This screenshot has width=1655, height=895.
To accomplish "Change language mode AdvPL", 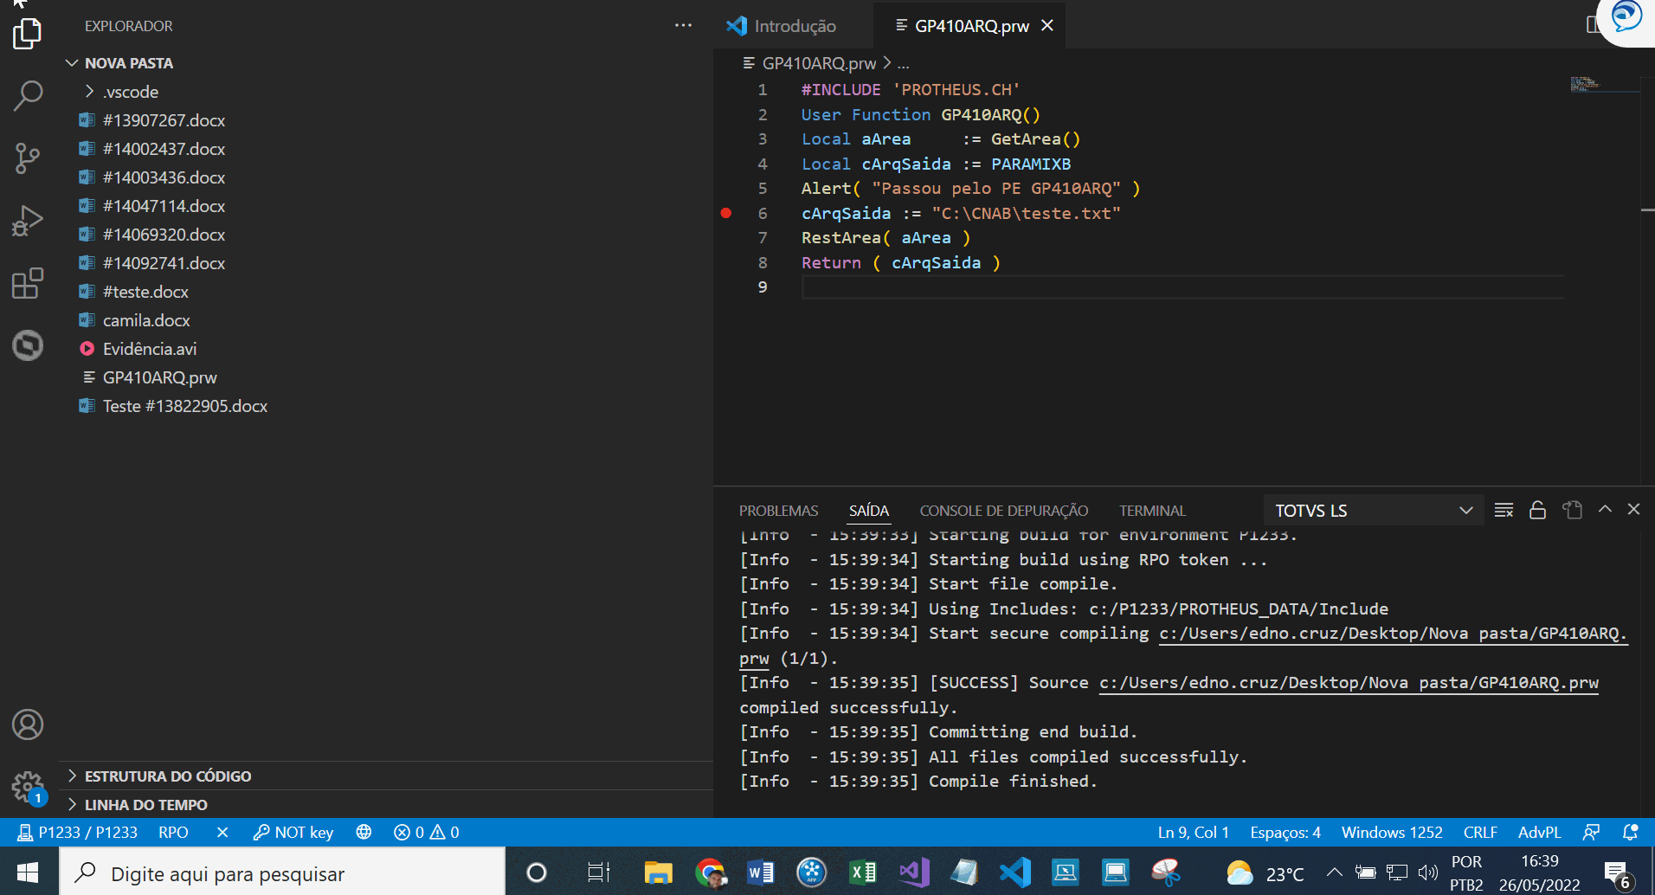I will [1539, 832].
